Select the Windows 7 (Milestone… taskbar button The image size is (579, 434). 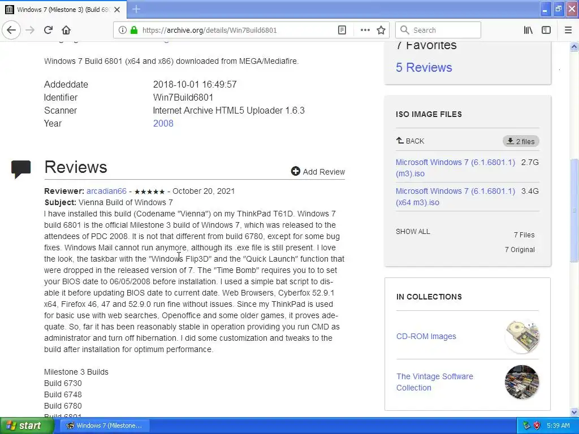point(105,426)
